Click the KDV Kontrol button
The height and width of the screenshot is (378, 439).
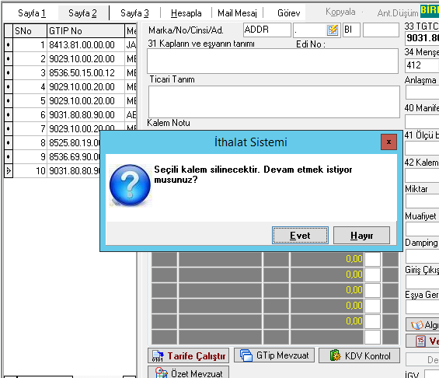(359, 355)
